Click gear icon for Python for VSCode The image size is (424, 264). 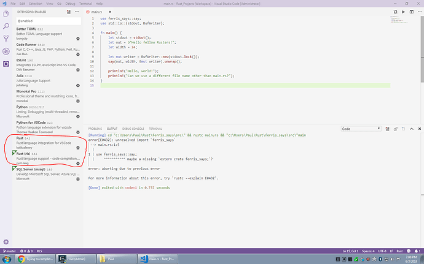[x=78, y=132]
